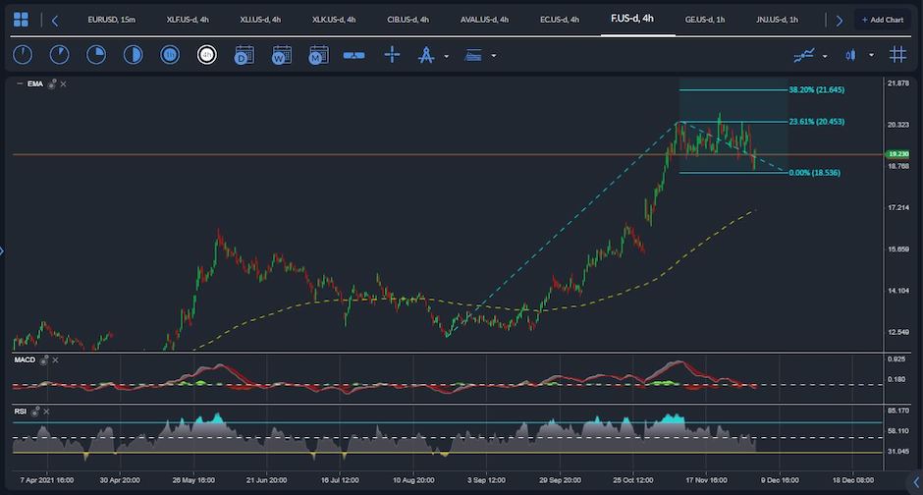Select the monthly (M) calendar timeframe
923x495 pixels.
pyautogui.click(x=317, y=55)
